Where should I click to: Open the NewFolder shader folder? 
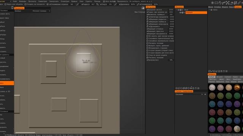point(237,79)
